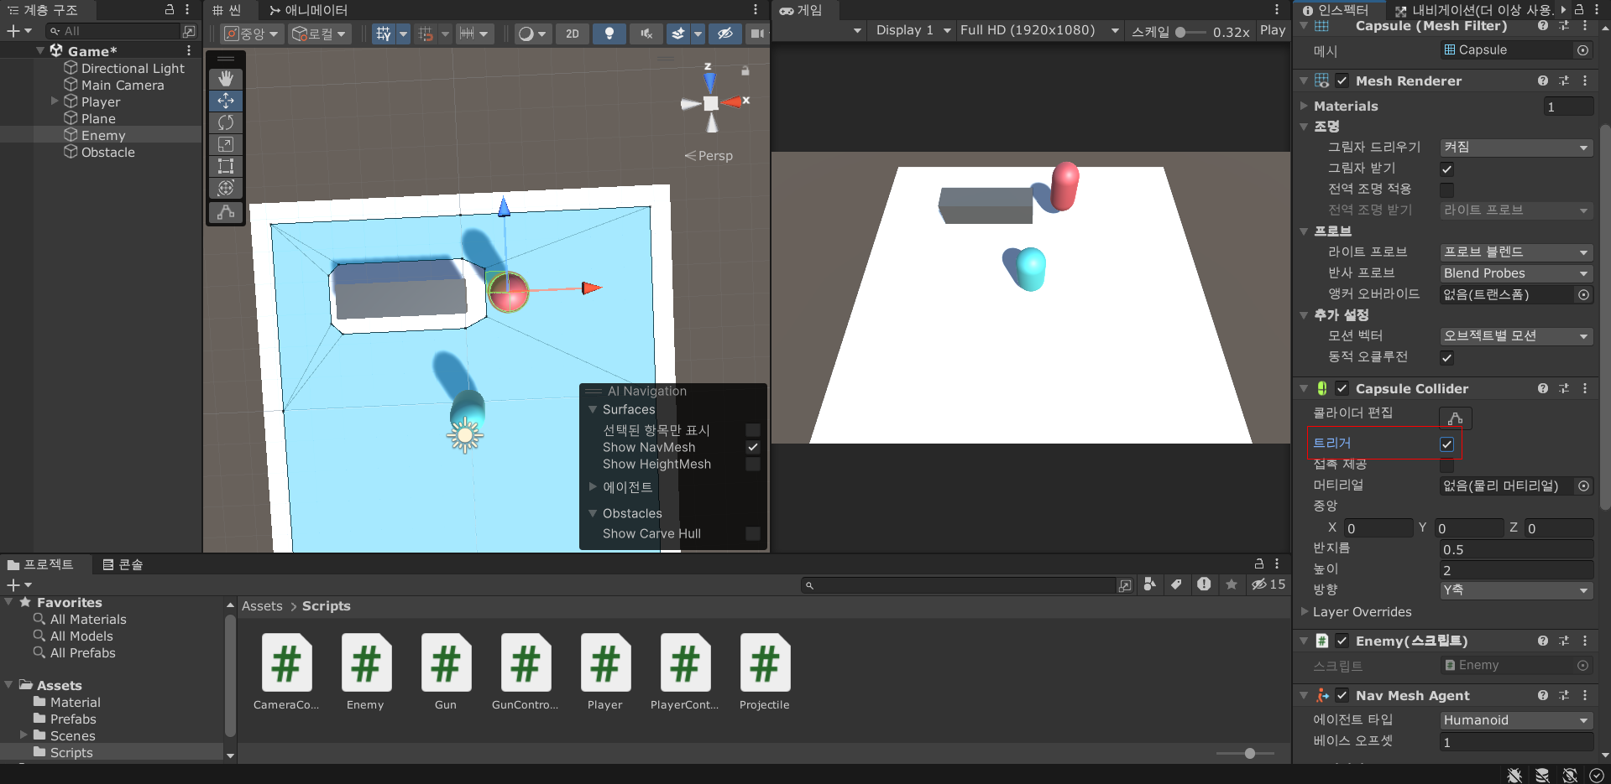Switch to the 콘솔 tab

[x=123, y=564]
